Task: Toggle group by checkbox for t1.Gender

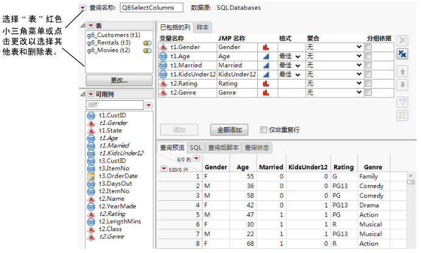Action: pos(369,47)
